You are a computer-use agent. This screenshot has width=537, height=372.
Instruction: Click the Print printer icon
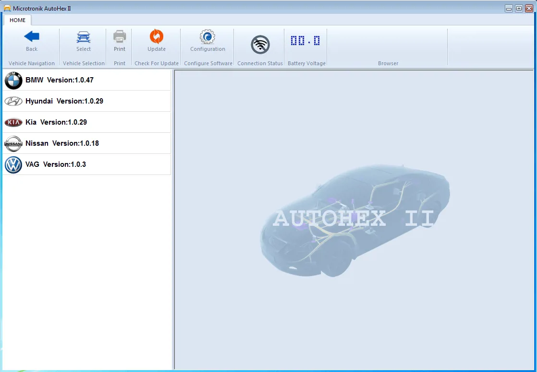pyautogui.click(x=120, y=36)
